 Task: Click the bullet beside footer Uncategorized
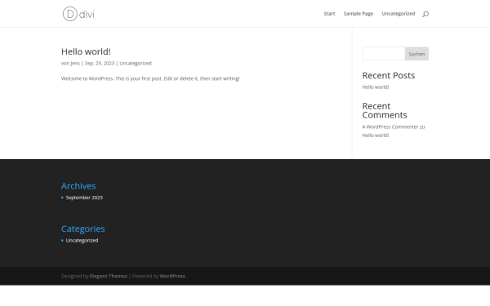(x=63, y=241)
